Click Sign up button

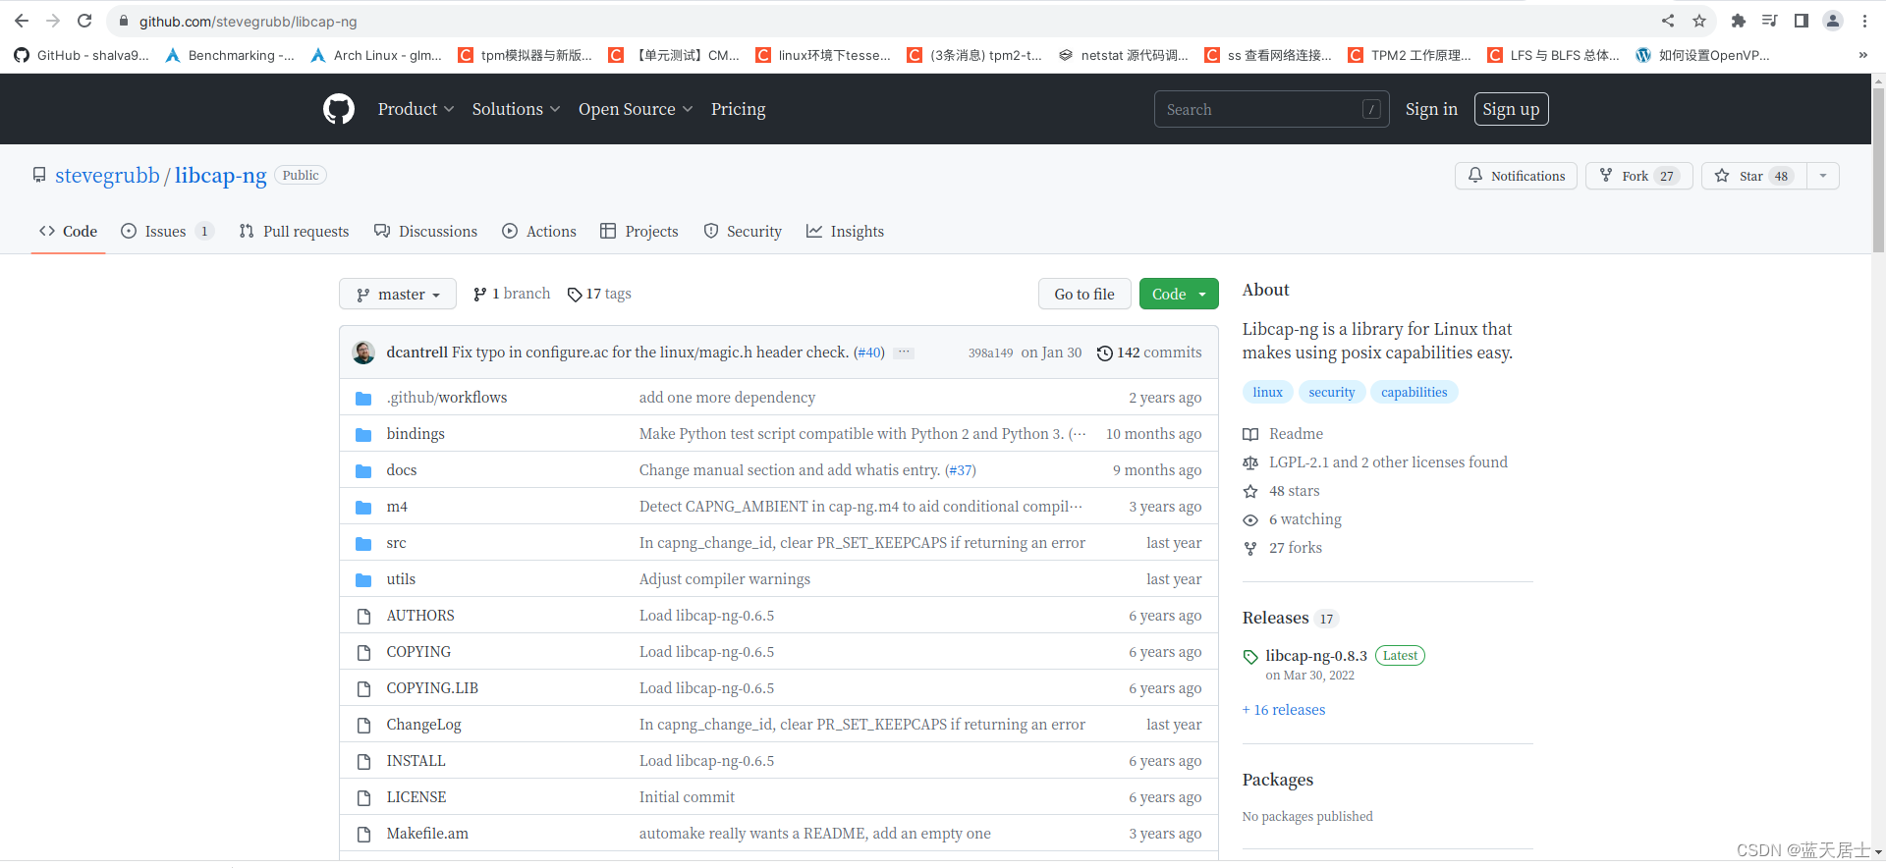click(1511, 109)
